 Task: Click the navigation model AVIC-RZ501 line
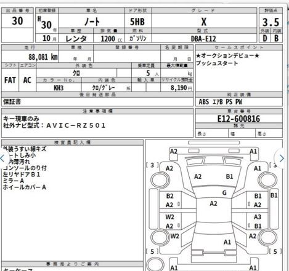click(x=54, y=125)
